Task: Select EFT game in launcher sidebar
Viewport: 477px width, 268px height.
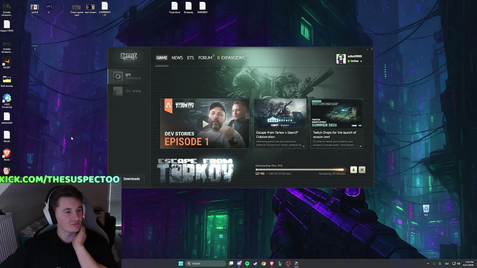Action: click(129, 77)
